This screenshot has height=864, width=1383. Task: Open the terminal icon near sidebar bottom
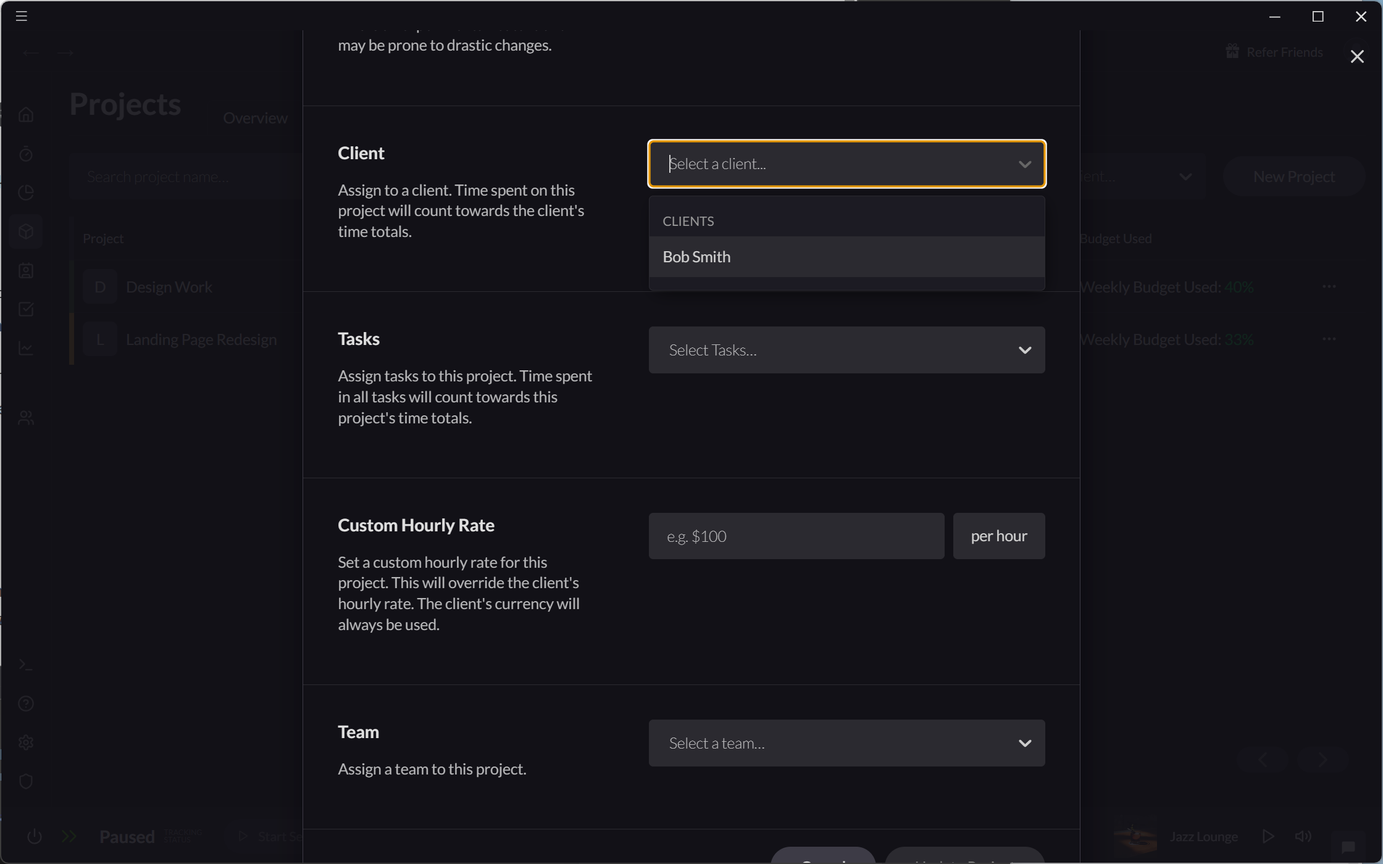click(26, 664)
